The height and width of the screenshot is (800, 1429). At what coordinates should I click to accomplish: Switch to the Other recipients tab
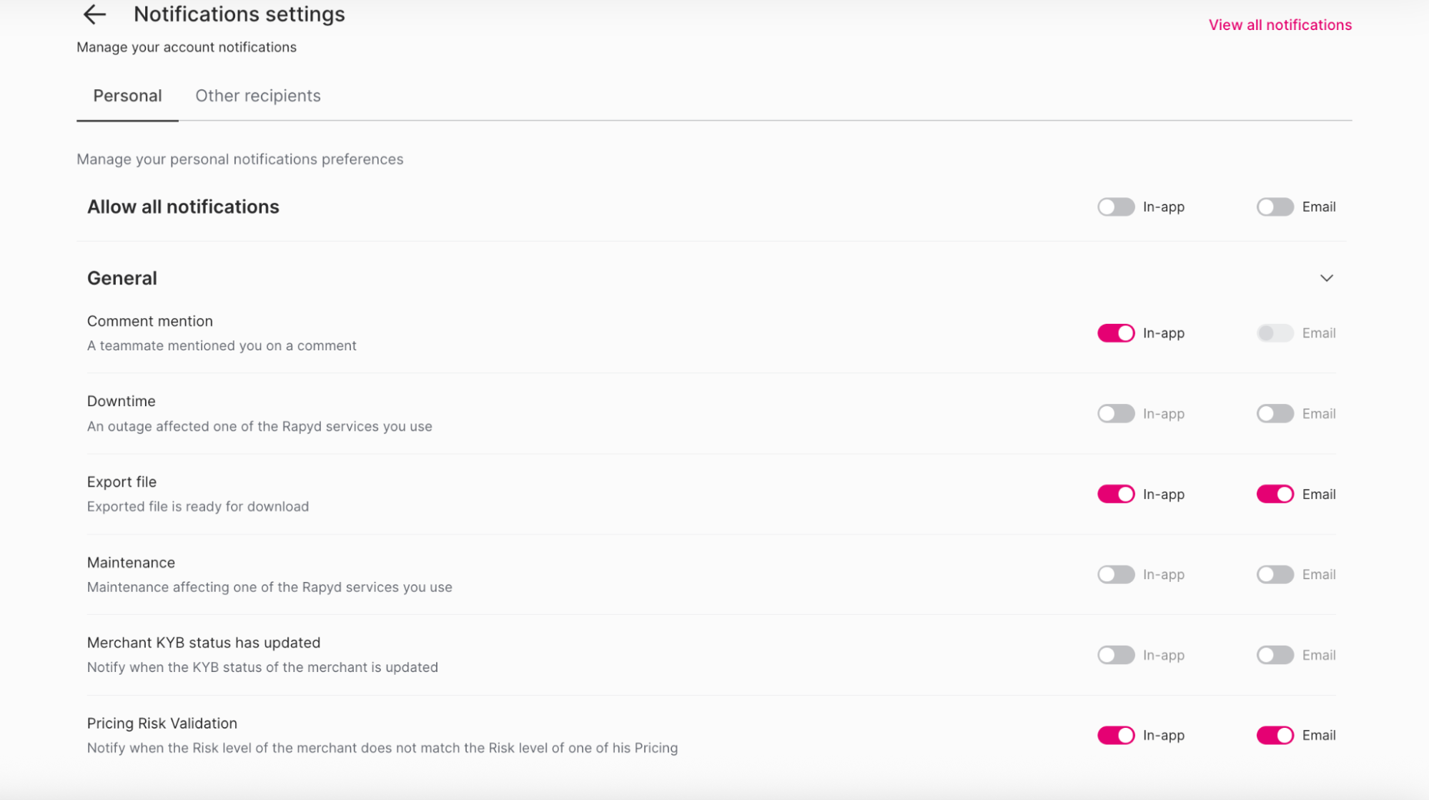pyautogui.click(x=258, y=95)
